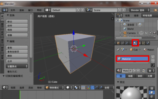Open the 设置原点 (Set Origin) dropdown
This screenshot has height=99, width=158.
[x=17, y=66]
